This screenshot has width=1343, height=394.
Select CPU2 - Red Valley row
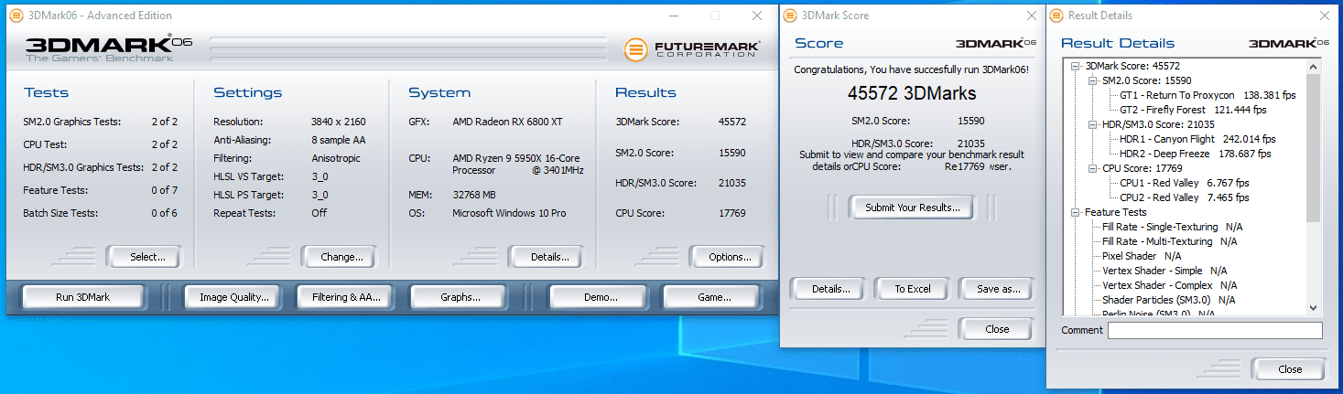pos(1184,197)
